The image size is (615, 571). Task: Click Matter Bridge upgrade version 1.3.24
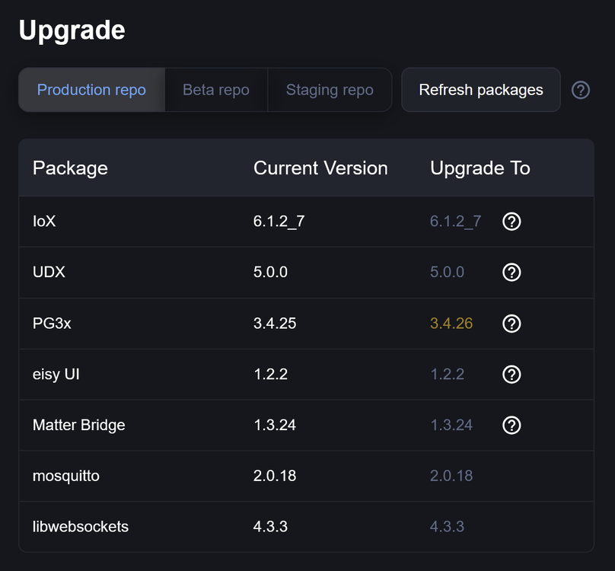point(451,425)
